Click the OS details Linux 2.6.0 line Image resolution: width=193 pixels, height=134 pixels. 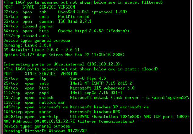coord(41,50)
